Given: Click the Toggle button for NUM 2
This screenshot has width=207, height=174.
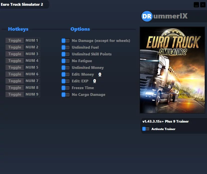Looking at the screenshot, I should tap(15, 47).
